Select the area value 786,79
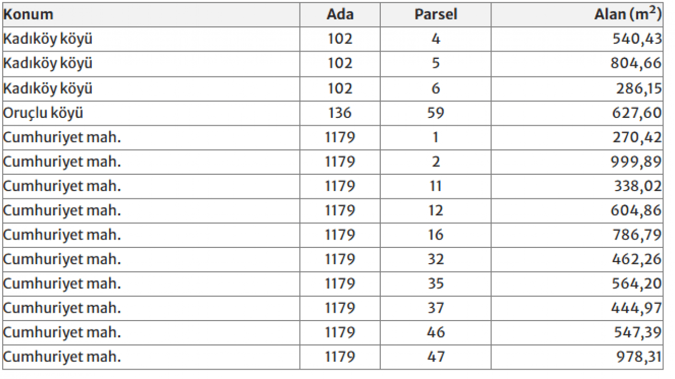 (637, 235)
